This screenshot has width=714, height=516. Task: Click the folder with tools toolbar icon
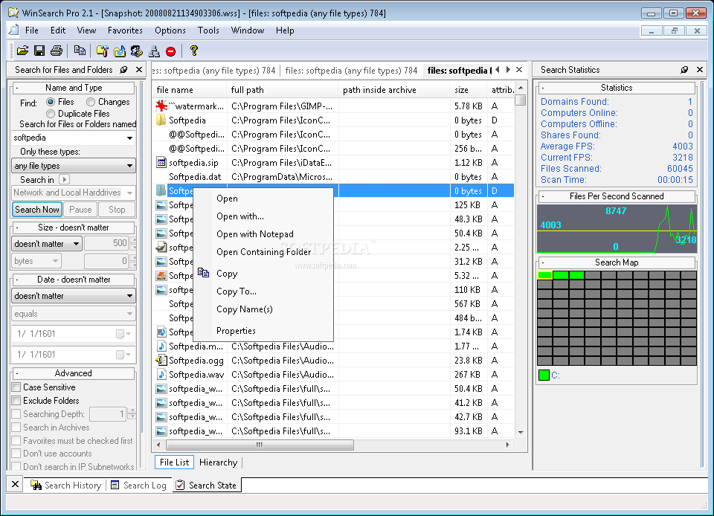(103, 51)
